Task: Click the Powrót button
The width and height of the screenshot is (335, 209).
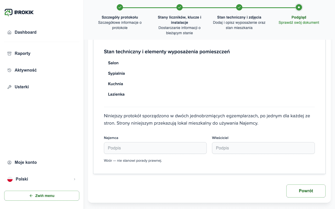Action: tap(306, 191)
